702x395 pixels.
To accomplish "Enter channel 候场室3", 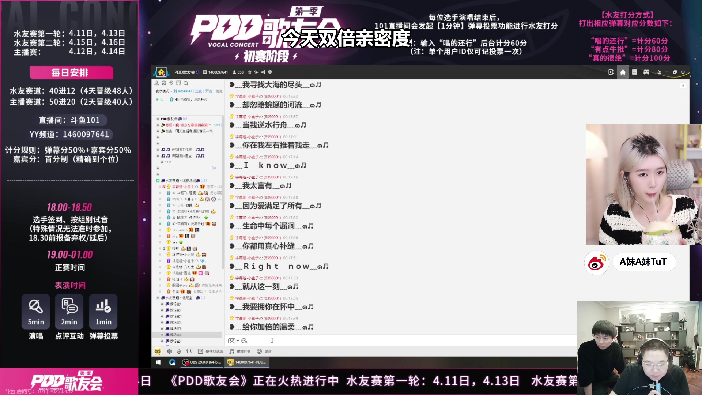I will pos(173,316).
